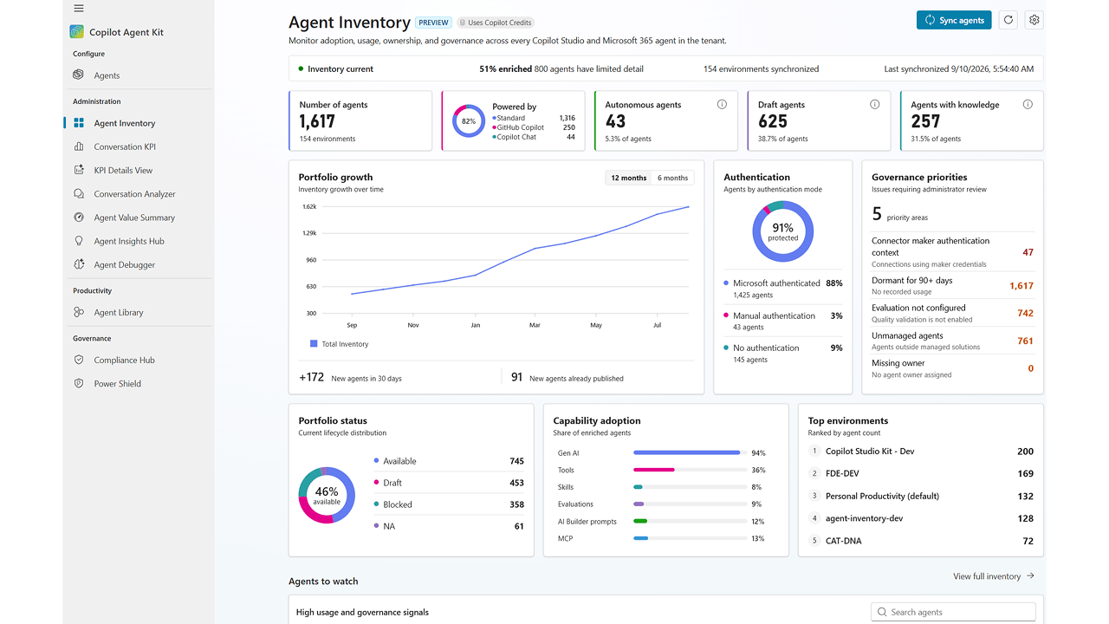Switch chart to 12 months

click(x=628, y=178)
